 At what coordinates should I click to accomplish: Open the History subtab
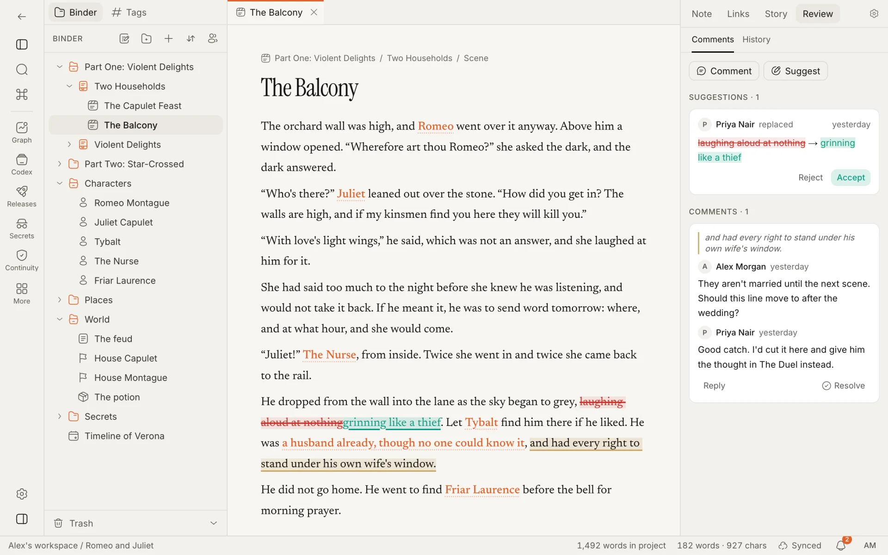click(x=756, y=39)
